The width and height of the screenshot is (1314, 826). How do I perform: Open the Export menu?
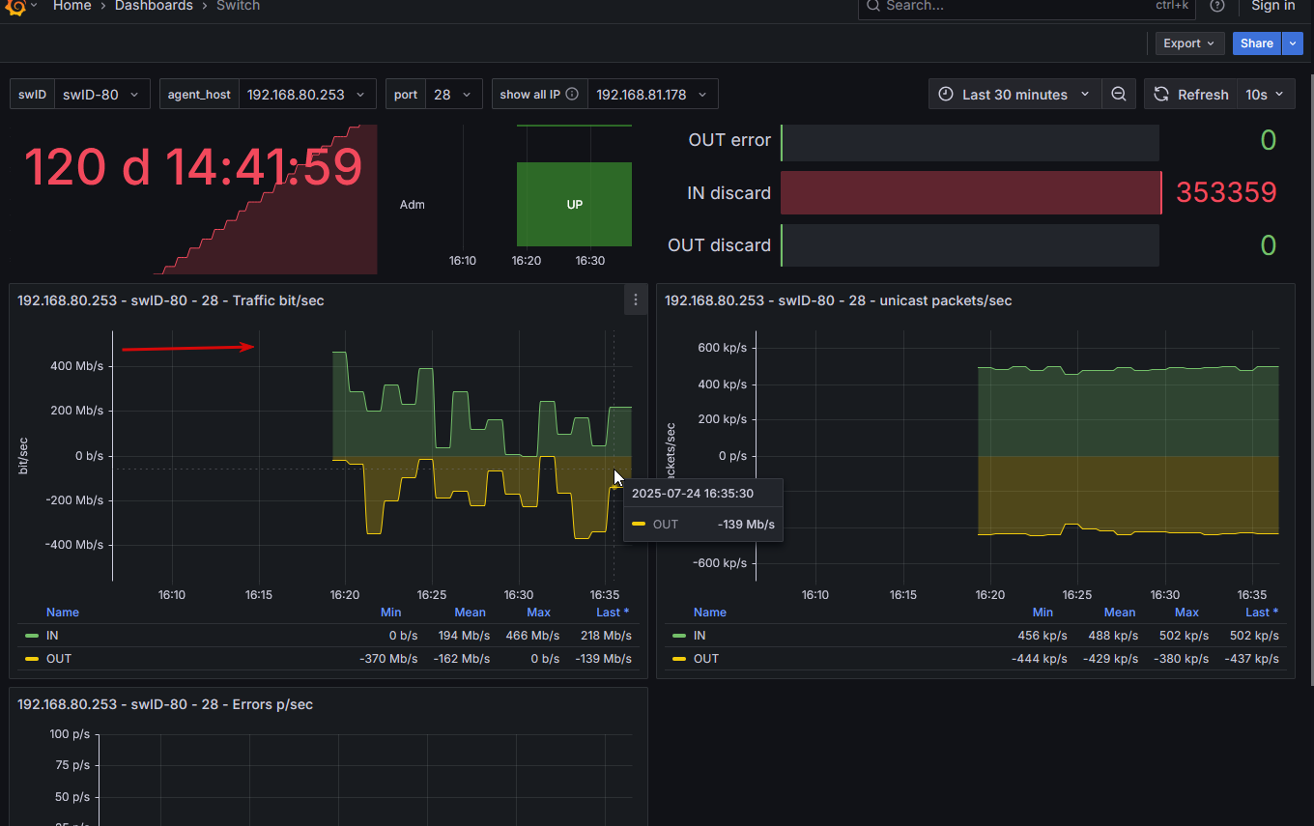coord(1189,43)
